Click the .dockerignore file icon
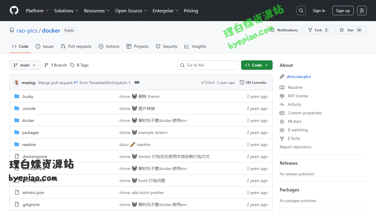Viewport: 376px width, 211px height. [x=17, y=156]
